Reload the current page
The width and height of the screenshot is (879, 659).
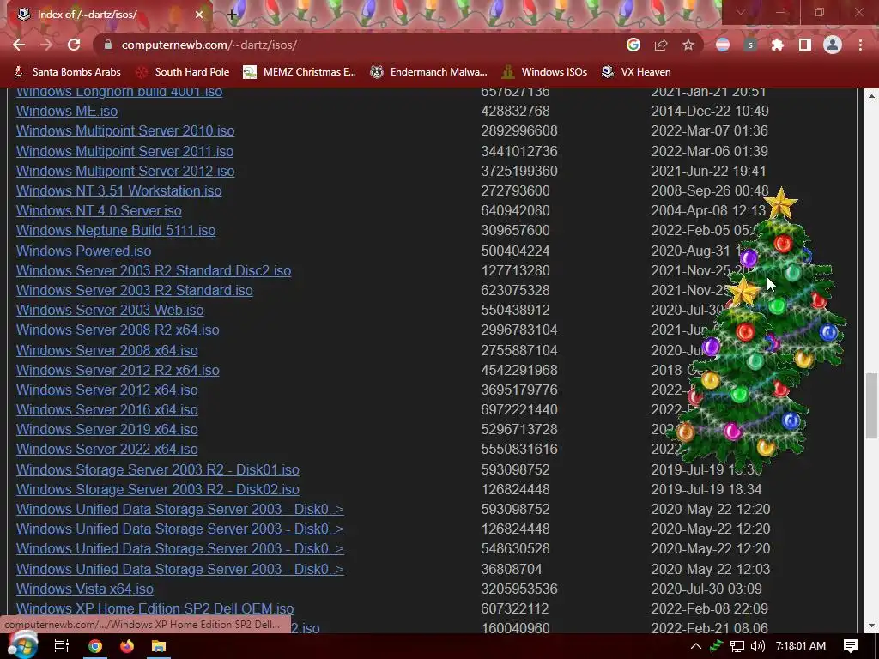point(74,45)
